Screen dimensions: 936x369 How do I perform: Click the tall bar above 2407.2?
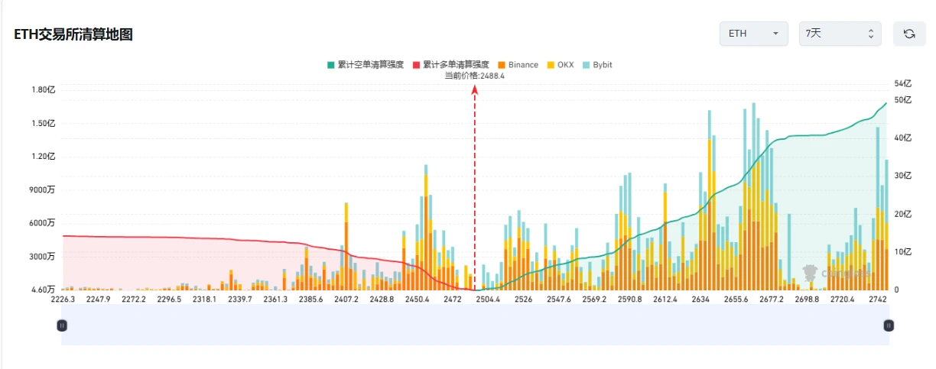pyautogui.click(x=346, y=246)
